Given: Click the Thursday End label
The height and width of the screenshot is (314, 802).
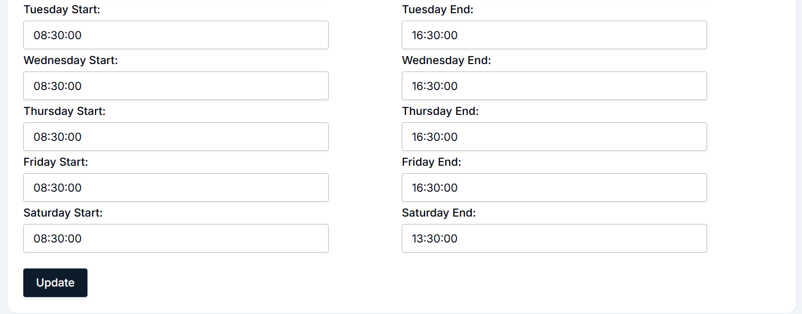Looking at the screenshot, I should 440,111.
